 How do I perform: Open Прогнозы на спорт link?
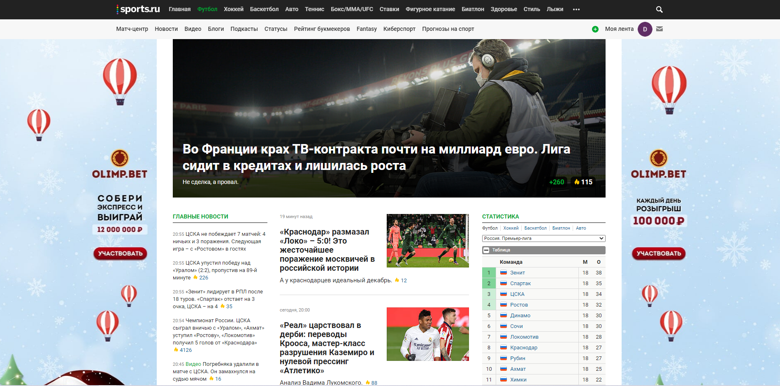pyautogui.click(x=448, y=29)
